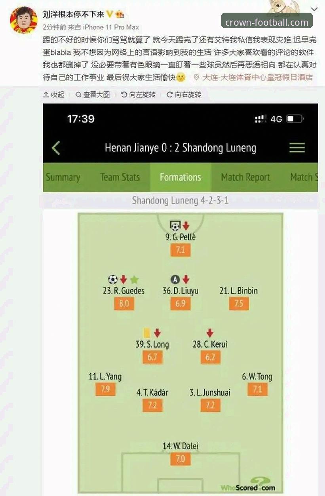
Task: Click the green star icon above Guedes
Action: pyautogui.click(x=135, y=279)
